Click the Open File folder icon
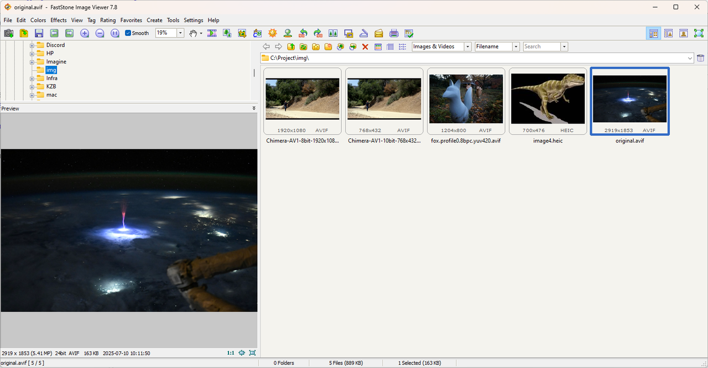The image size is (708, 368). [x=24, y=33]
